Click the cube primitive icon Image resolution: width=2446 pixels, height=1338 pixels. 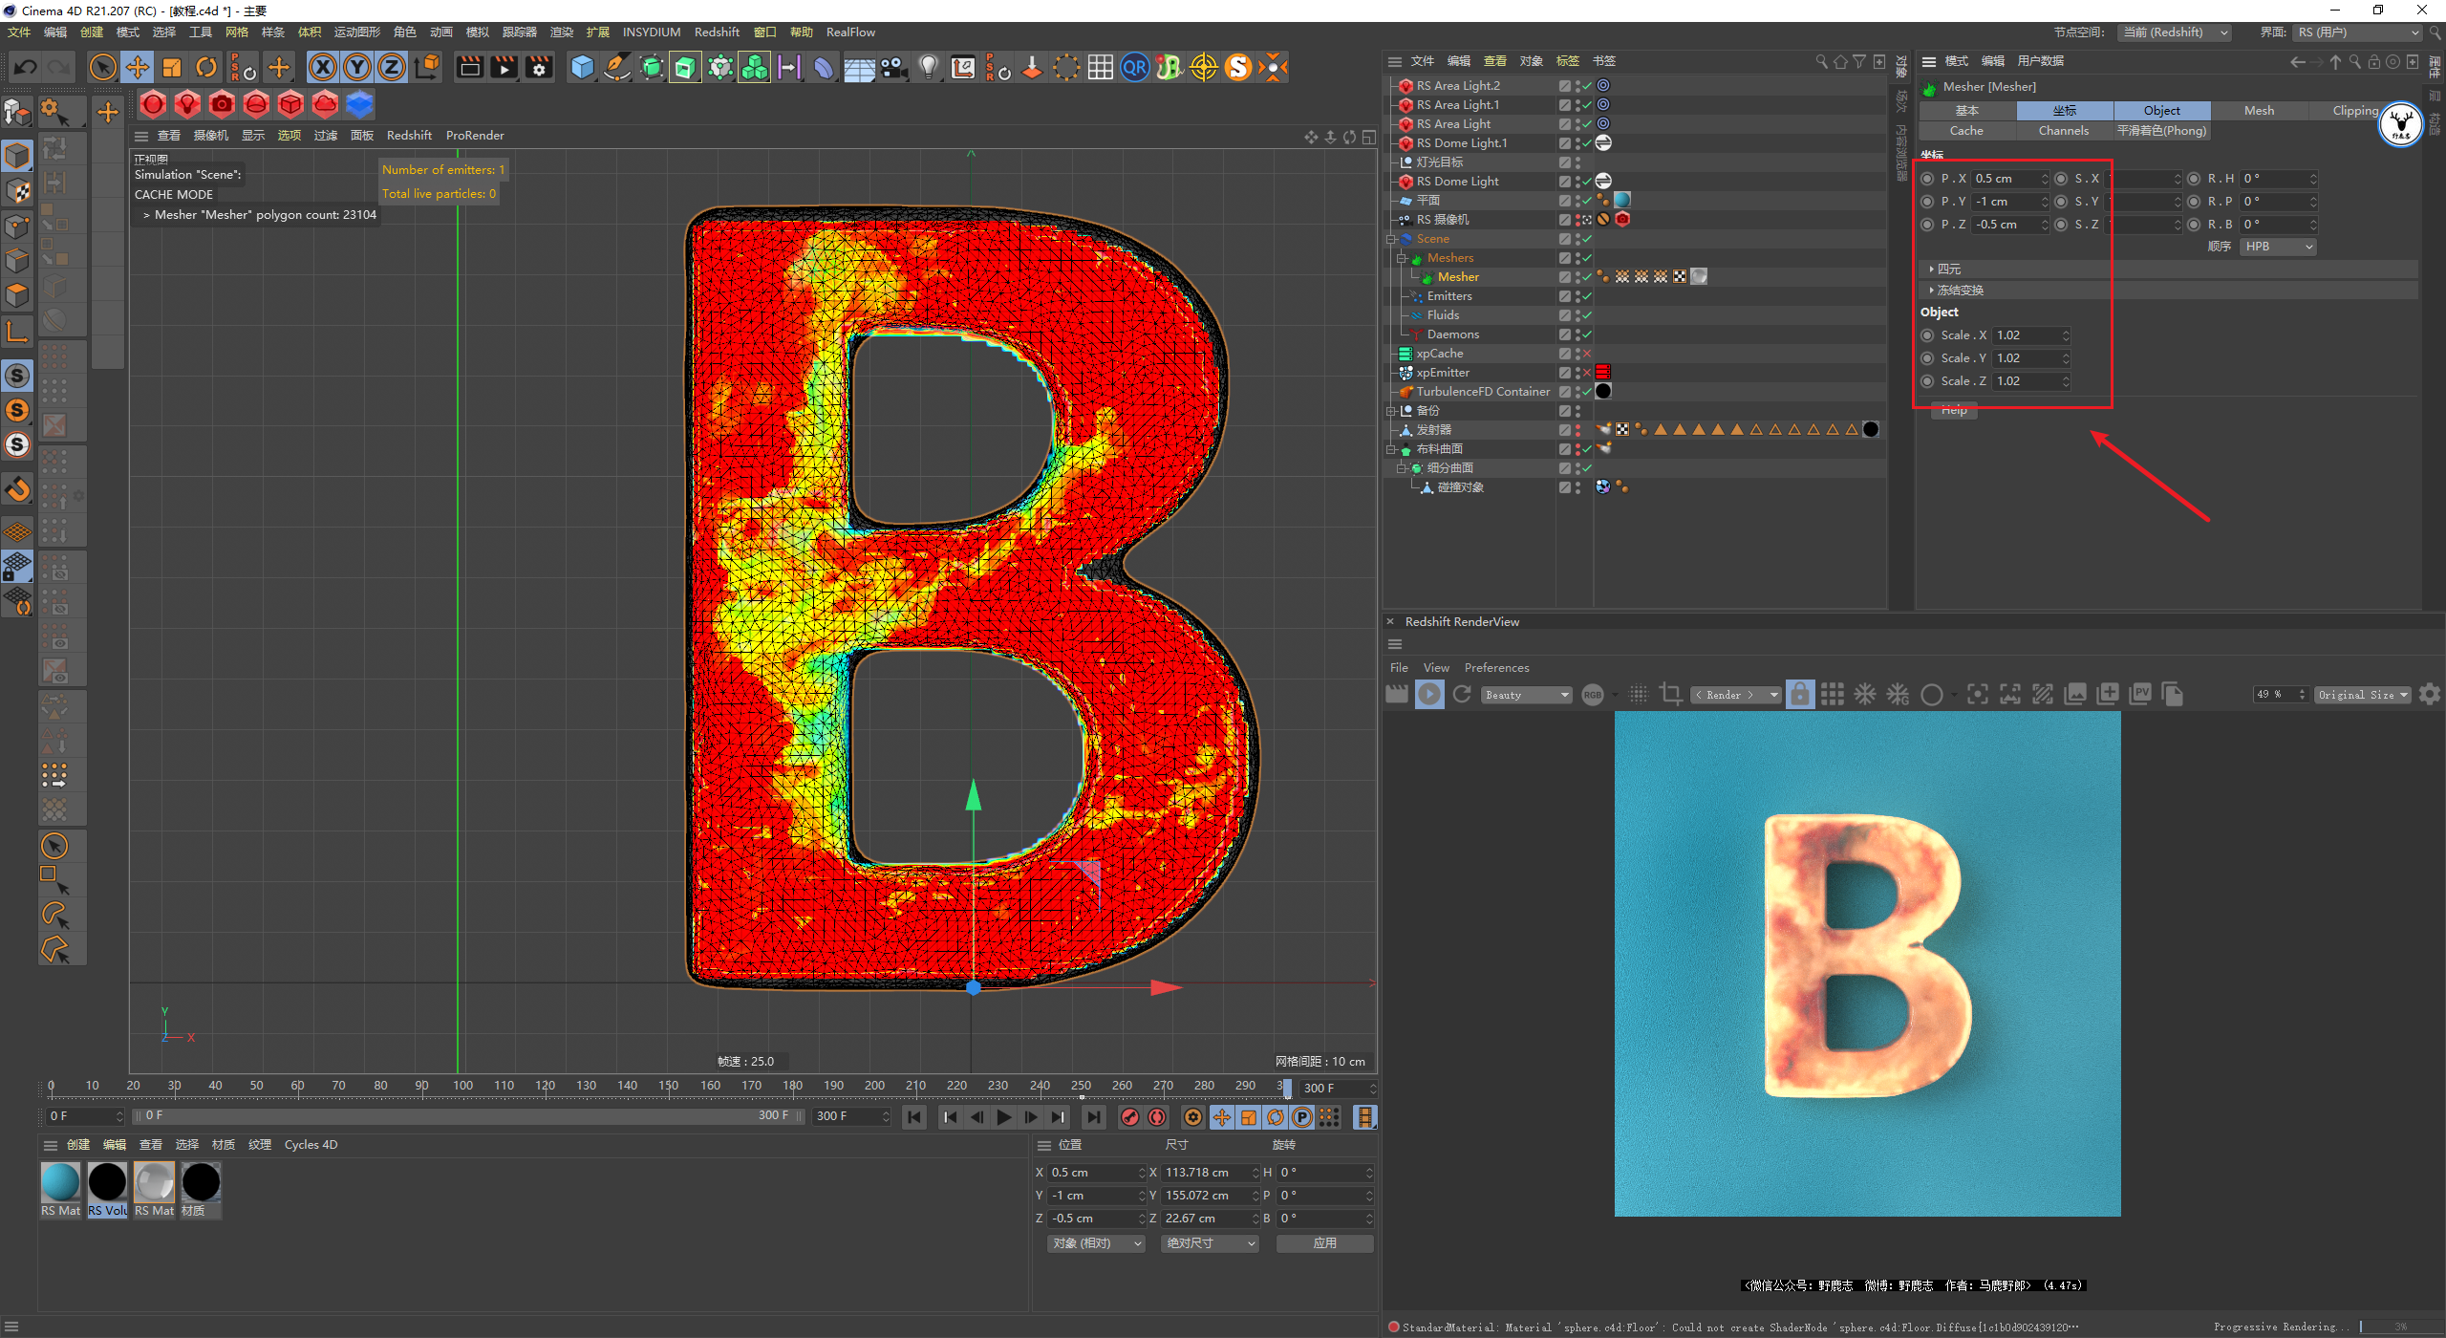click(582, 67)
